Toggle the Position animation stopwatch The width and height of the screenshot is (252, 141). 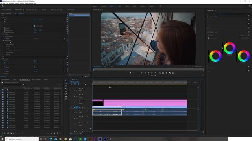[x=5, y=20]
